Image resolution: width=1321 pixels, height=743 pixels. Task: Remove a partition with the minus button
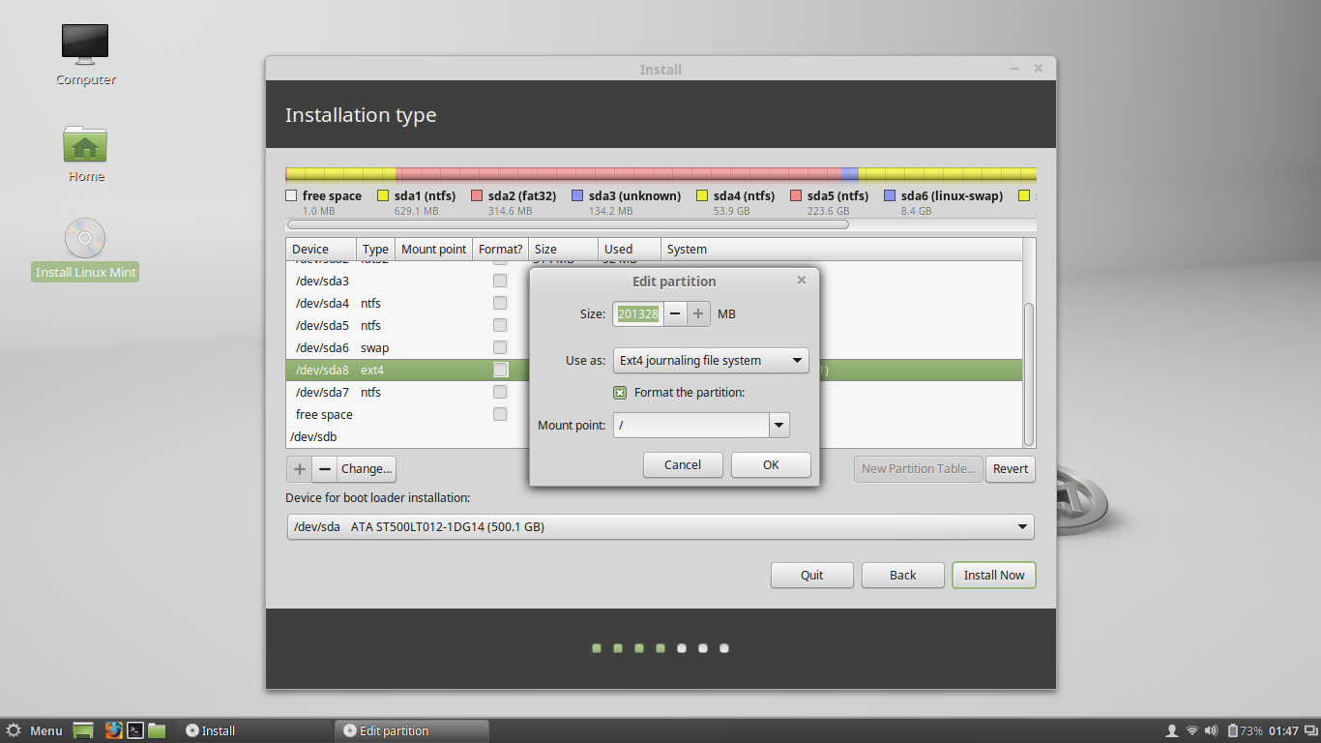point(324,468)
